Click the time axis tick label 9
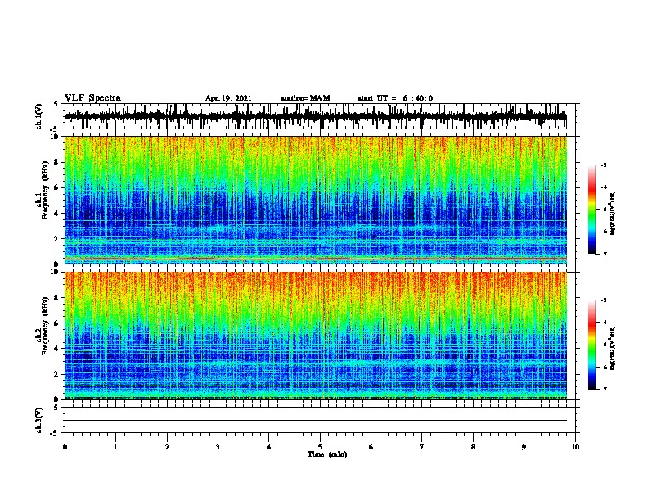The height and width of the screenshot is (501, 648). [x=524, y=447]
